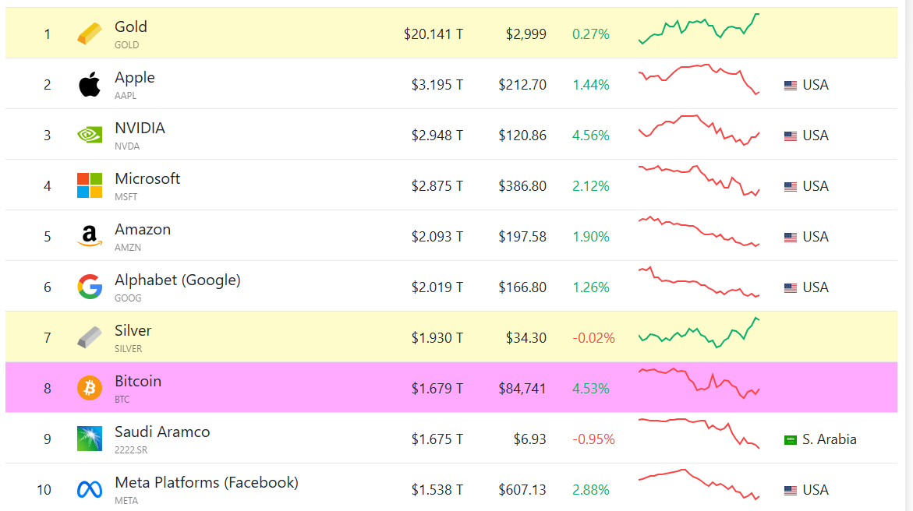Click Bitcoin's price sparkline chart
This screenshot has height=511, width=913.
699,383
